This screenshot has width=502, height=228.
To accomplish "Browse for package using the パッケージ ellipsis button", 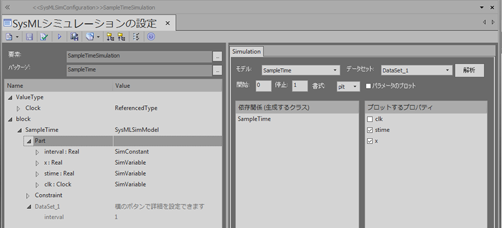I will 217,70.
